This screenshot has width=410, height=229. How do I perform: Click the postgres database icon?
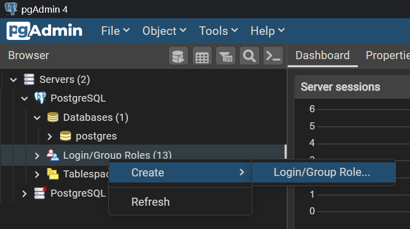click(x=66, y=136)
